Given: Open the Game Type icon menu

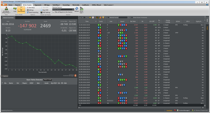Looking at the screenshot, I should (81, 10).
